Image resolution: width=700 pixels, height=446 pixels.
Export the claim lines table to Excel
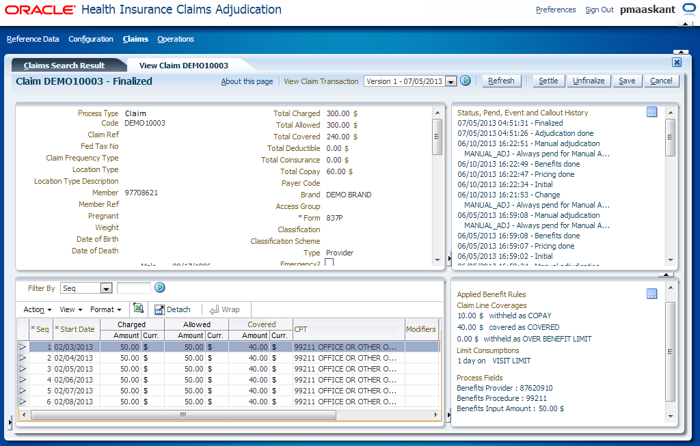pyautogui.click(x=139, y=309)
